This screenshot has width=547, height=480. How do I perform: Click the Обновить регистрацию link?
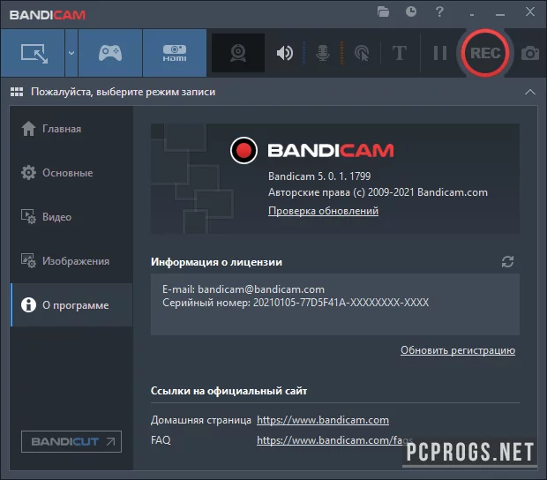coord(458,350)
